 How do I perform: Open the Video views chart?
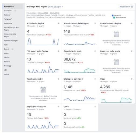click(116, 100)
